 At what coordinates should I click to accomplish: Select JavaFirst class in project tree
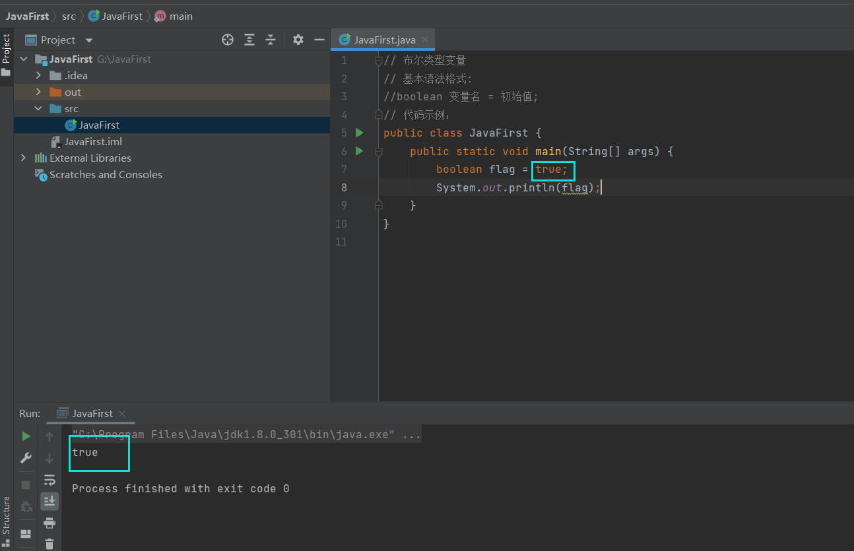point(99,125)
